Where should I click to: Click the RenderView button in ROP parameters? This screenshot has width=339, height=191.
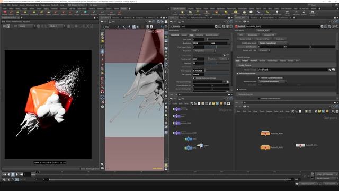click(253, 35)
